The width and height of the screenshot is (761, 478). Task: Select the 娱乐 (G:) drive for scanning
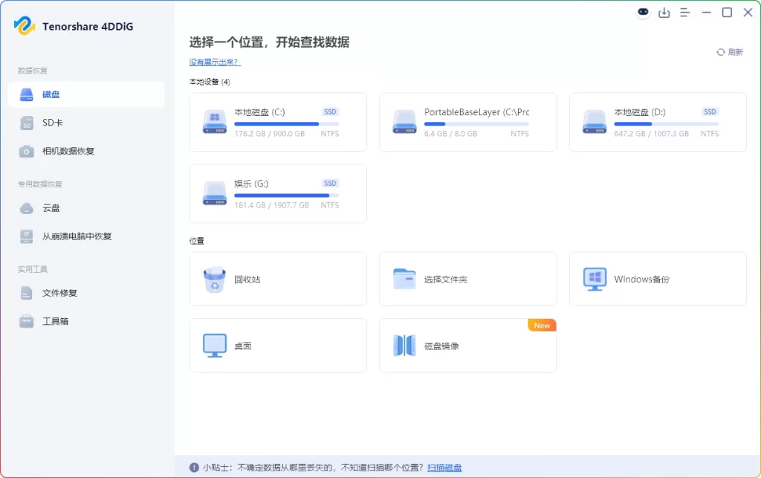(x=278, y=194)
